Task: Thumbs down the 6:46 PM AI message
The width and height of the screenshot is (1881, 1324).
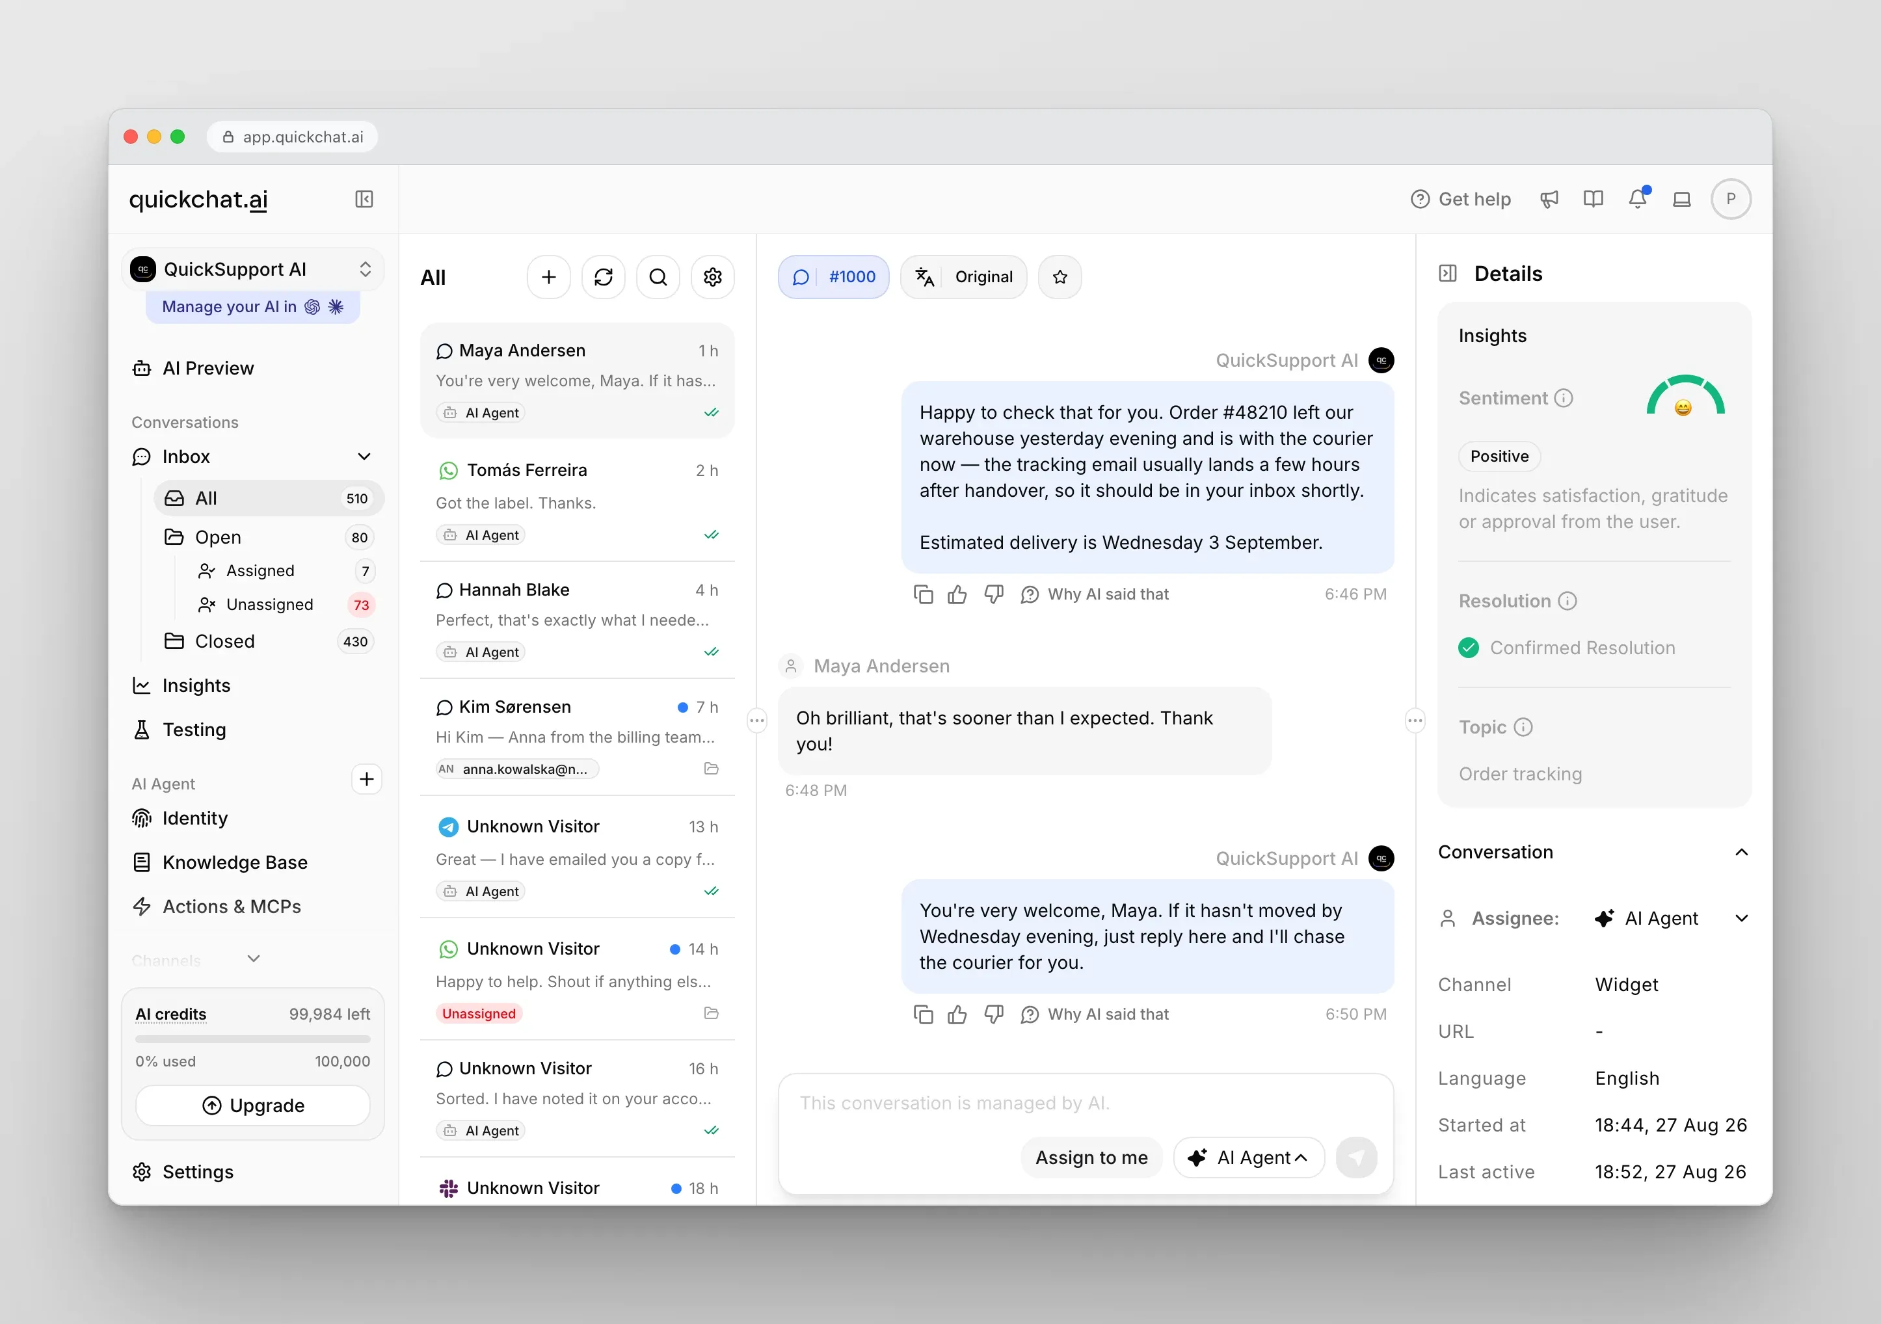Action: click(994, 594)
